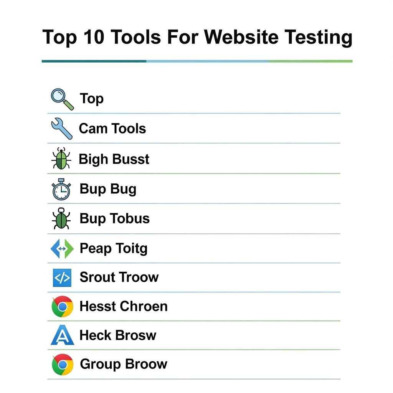Click the code brackets icon beside Srout Troow
Screen dimensions: 393x393
pyautogui.click(x=62, y=278)
